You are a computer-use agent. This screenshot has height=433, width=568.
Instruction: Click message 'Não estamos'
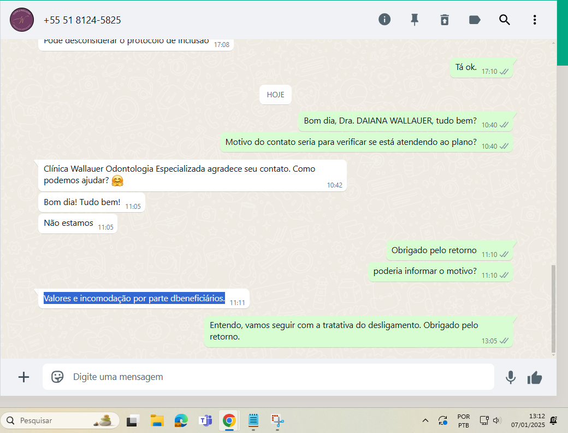pos(78,224)
